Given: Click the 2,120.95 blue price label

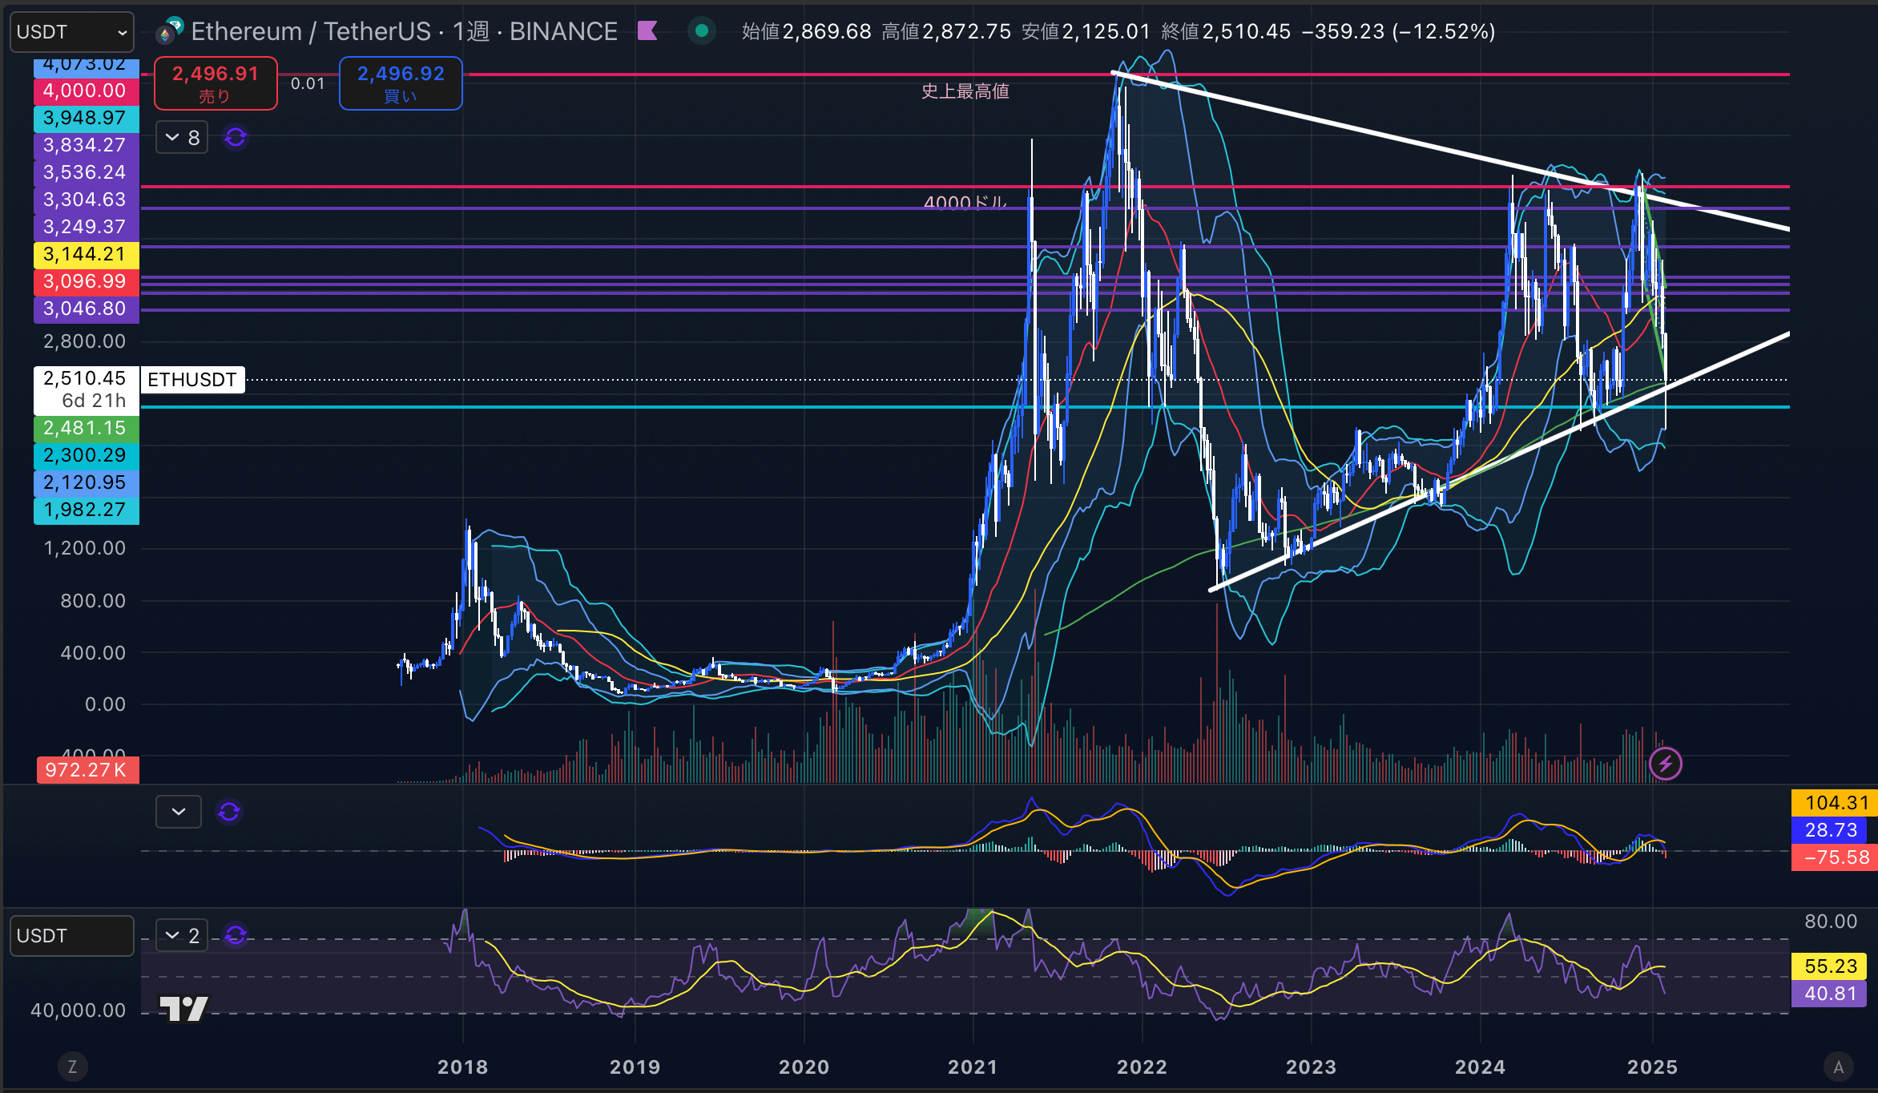Looking at the screenshot, I should pyautogui.click(x=86, y=482).
